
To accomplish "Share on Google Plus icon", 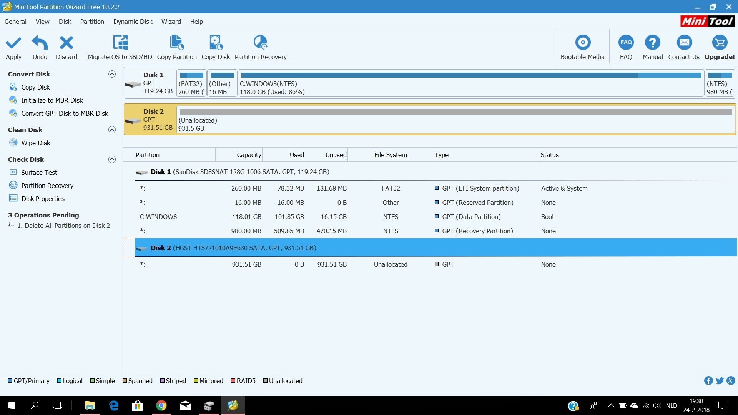I will pyautogui.click(x=731, y=381).
